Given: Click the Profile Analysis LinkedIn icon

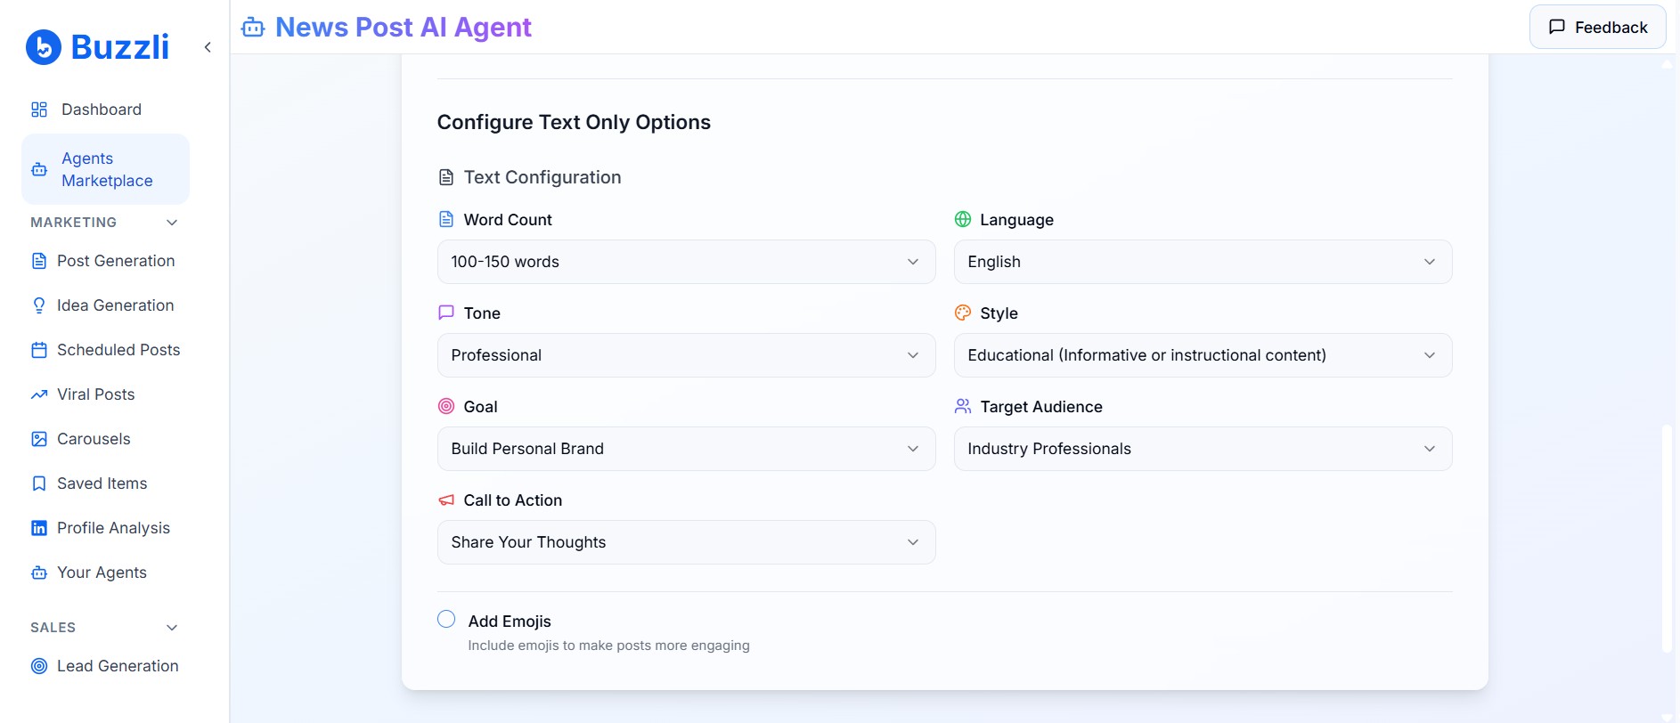Looking at the screenshot, I should click(x=39, y=528).
